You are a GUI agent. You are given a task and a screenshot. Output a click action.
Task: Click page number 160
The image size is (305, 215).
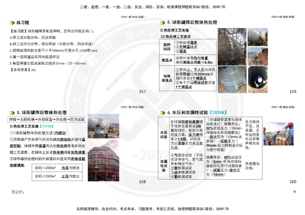pos(293,182)
